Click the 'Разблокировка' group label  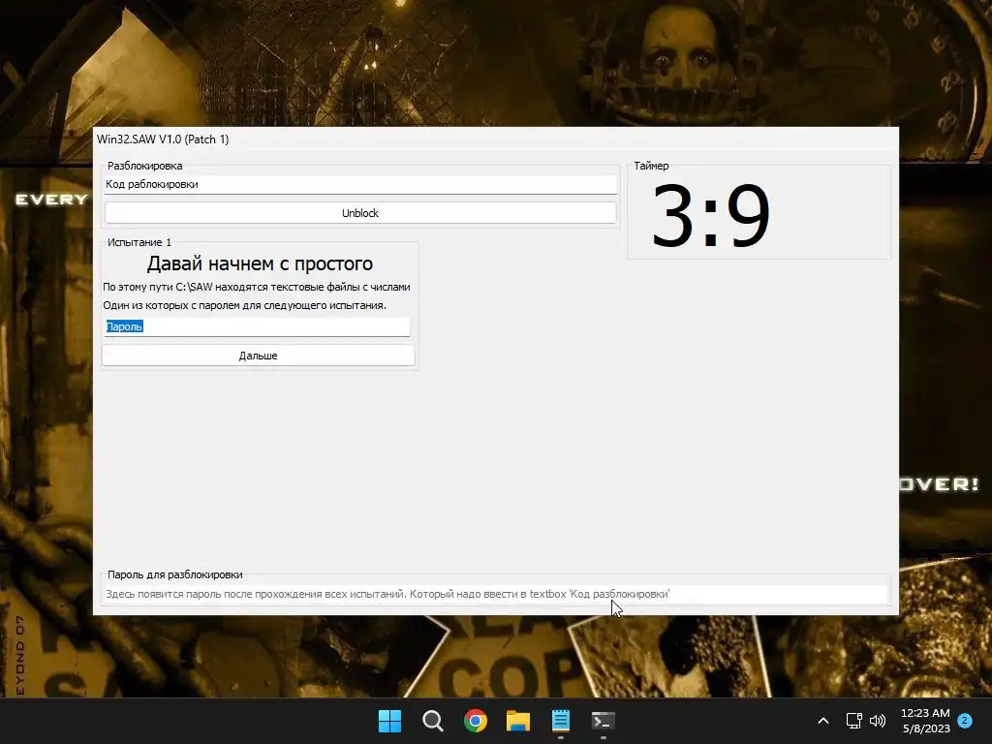point(145,166)
